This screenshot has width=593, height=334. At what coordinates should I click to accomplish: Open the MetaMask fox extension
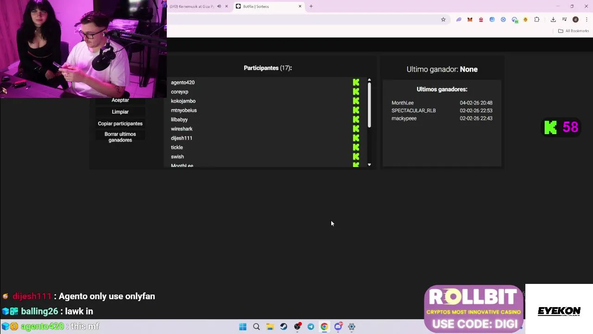point(470,19)
